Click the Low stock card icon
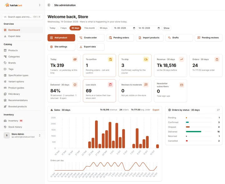225x184 pixels. 110,85
